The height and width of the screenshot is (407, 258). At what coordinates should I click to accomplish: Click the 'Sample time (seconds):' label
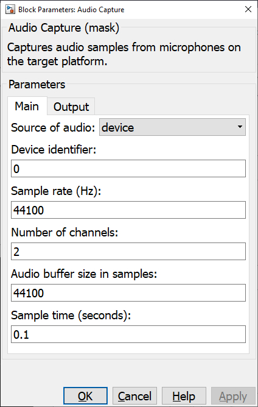point(71,316)
